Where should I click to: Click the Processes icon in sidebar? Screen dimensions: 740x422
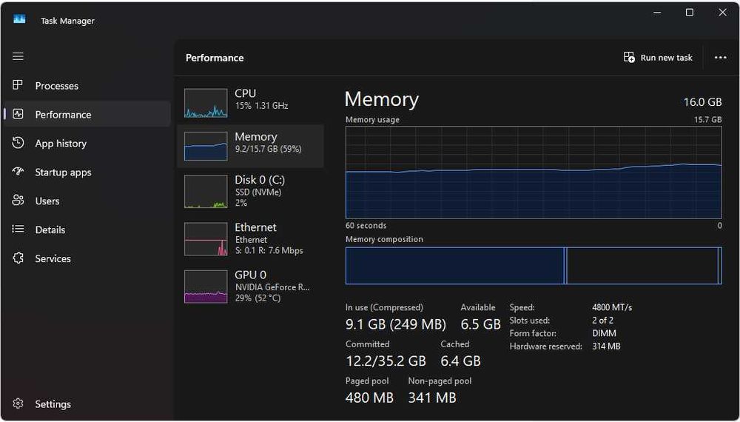18,86
